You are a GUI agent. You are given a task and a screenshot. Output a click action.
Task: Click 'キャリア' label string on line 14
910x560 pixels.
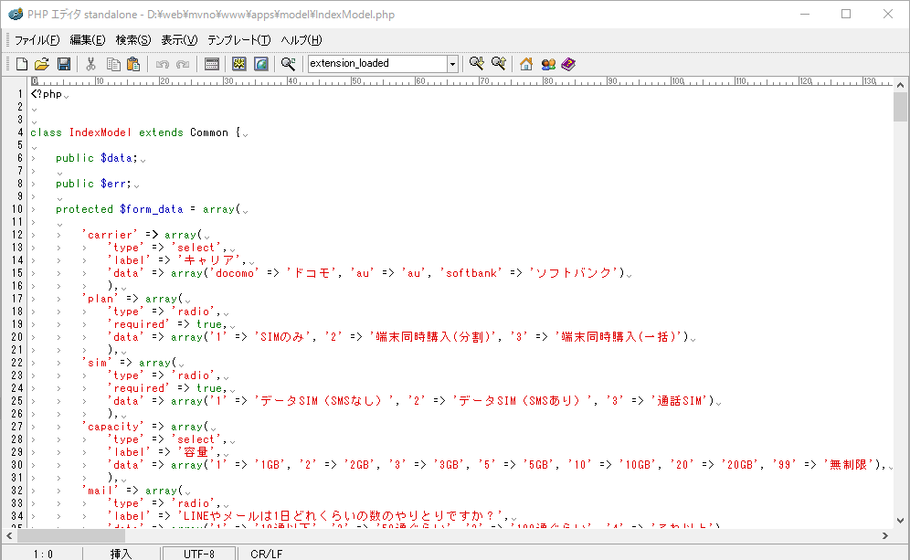(209, 260)
